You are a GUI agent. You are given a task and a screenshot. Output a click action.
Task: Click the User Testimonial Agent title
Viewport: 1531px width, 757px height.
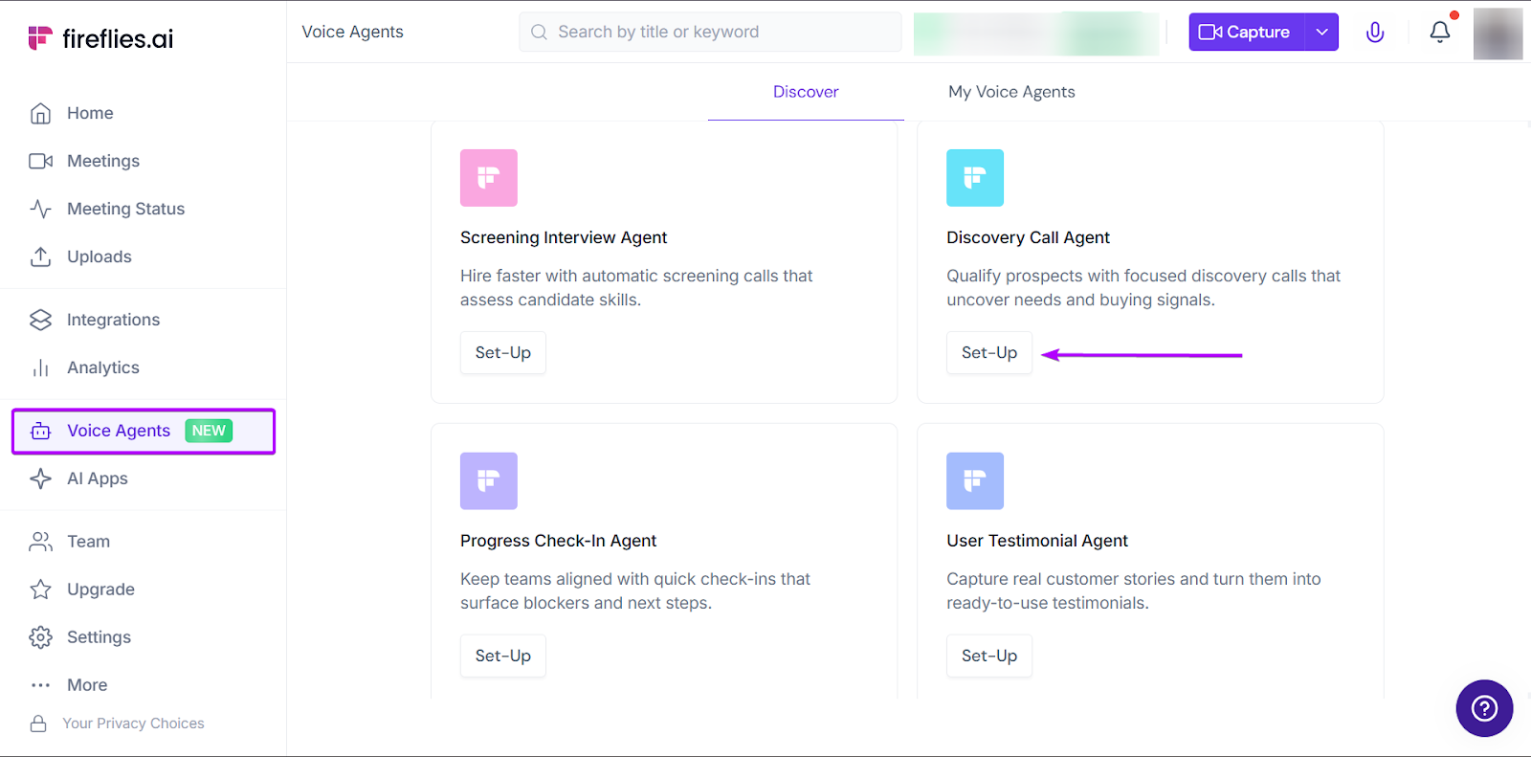(1037, 541)
